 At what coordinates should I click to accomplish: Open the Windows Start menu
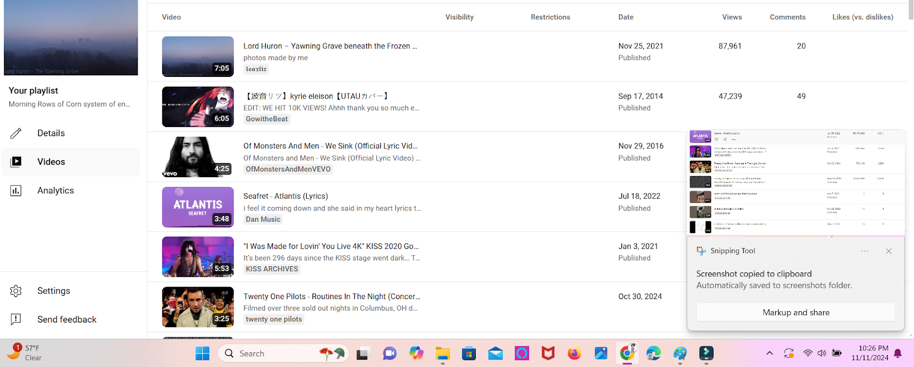tap(202, 353)
